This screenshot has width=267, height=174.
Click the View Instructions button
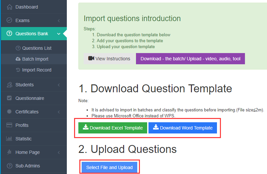pyautogui.click(x=109, y=59)
